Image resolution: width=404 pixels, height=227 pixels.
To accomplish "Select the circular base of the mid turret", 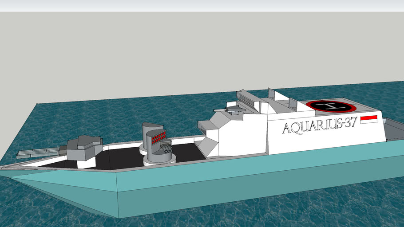I will (158, 160).
